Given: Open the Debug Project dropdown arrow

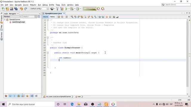Looking at the screenshot, I should tap(75, 9).
